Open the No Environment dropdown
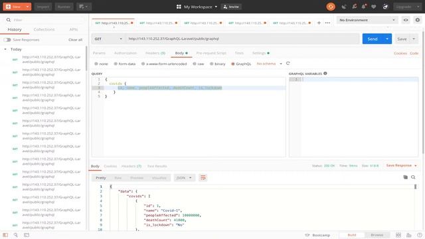 [x=367, y=20]
